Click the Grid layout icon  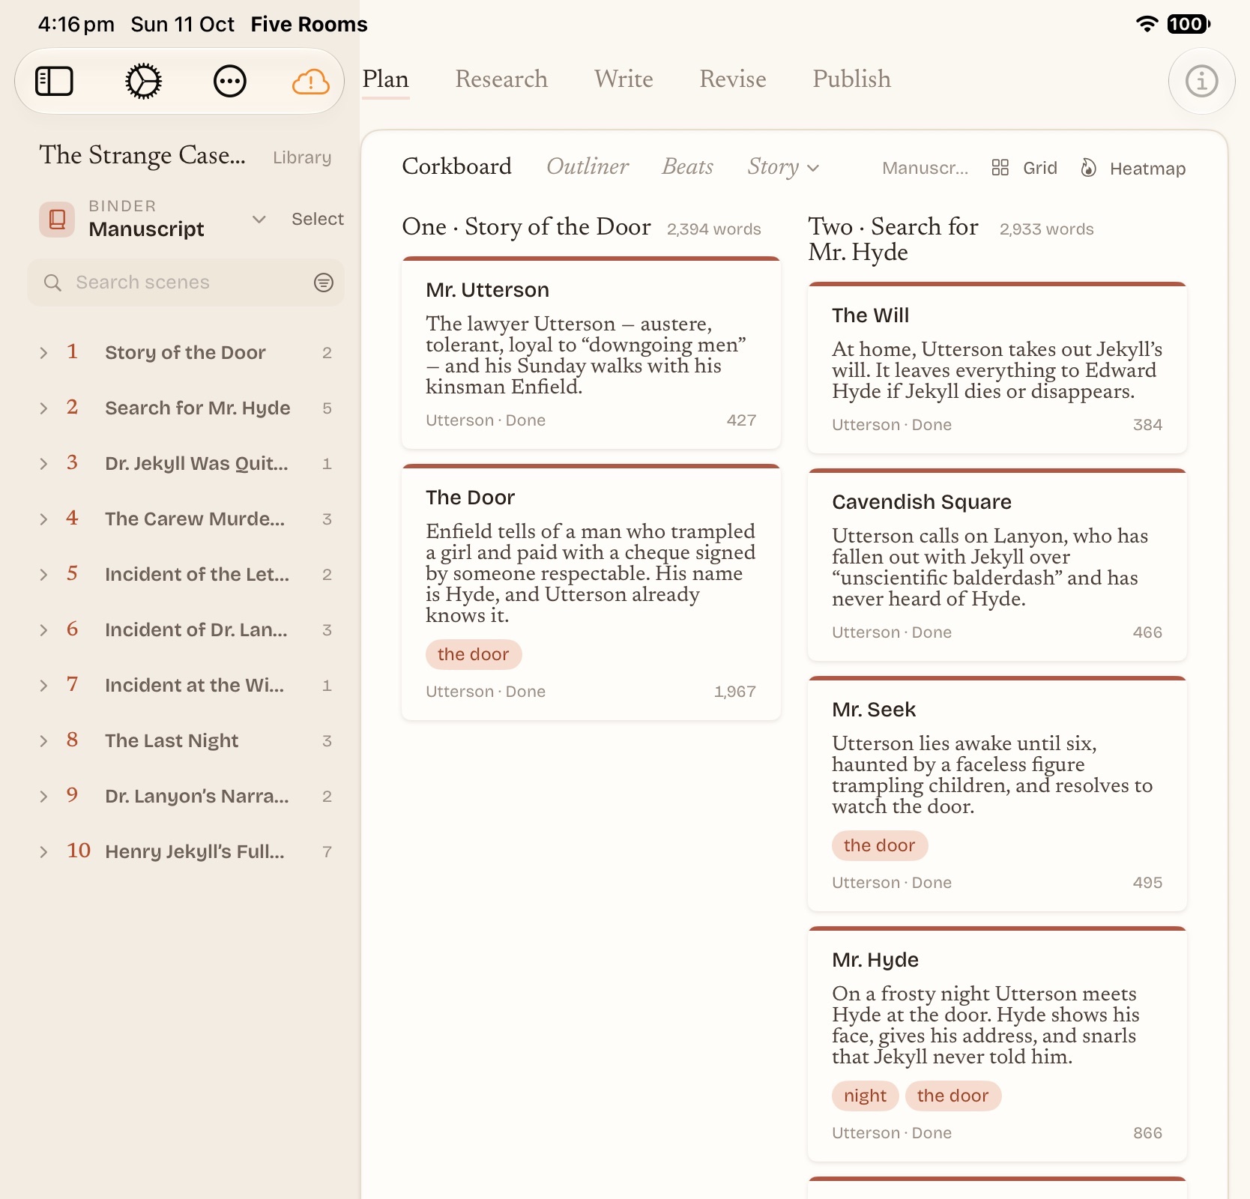click(1000, 168)
